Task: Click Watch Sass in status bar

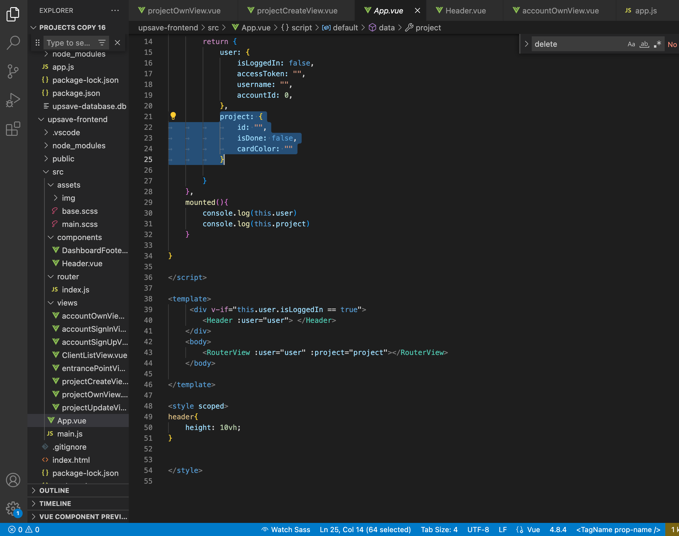Action: [286, 530]
